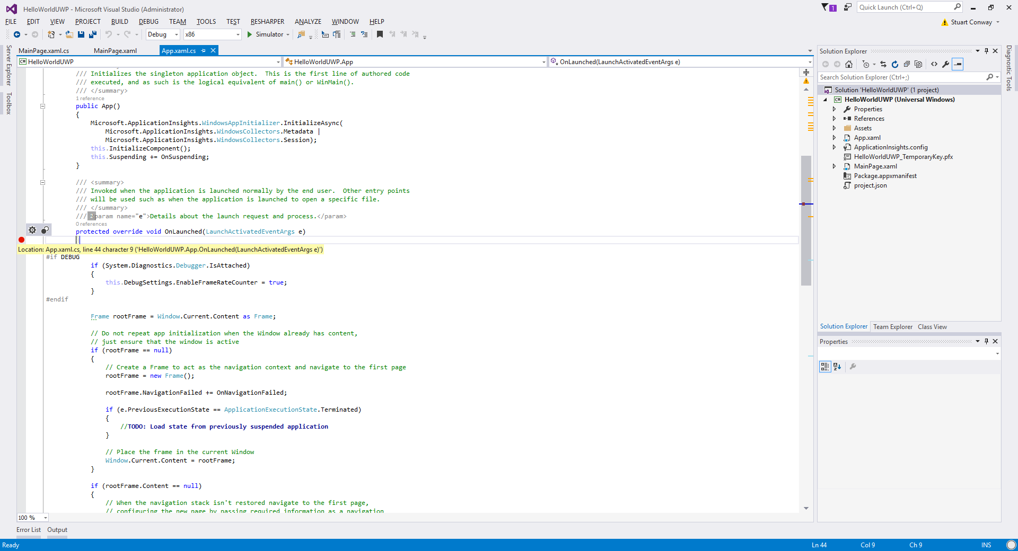This screenshot has height=551, width=1018.
Task: Click the Undo arrow in the toolbar
Action: pyautogui.click(x=108, y=34)
